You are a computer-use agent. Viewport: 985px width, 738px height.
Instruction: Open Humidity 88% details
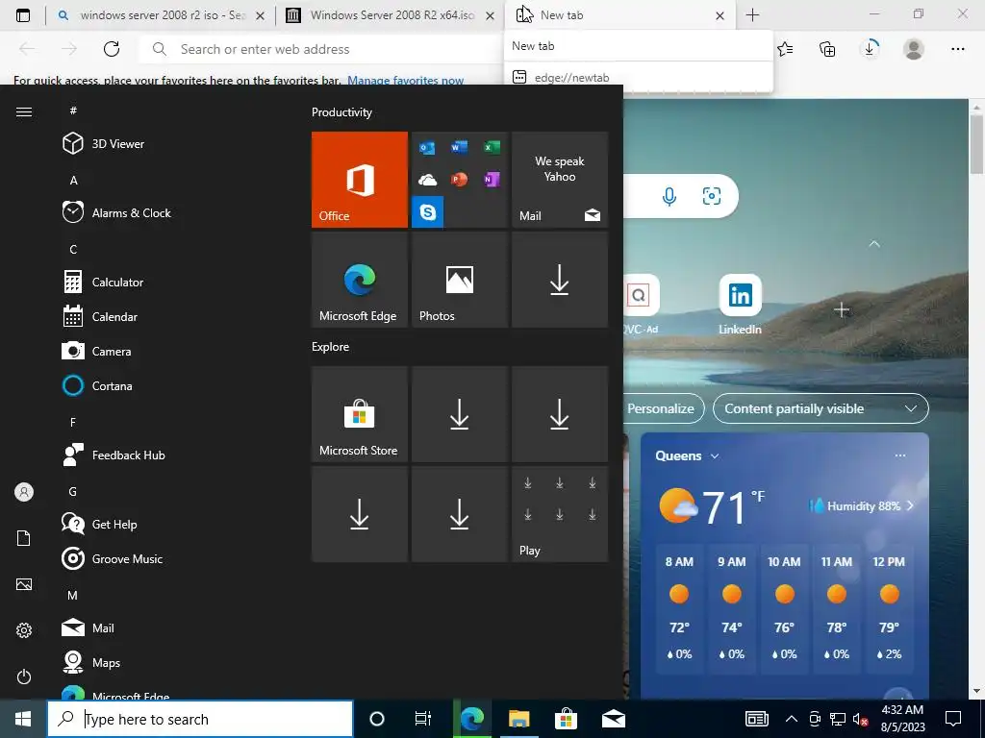pyautogui.click(x=863, y=505)
